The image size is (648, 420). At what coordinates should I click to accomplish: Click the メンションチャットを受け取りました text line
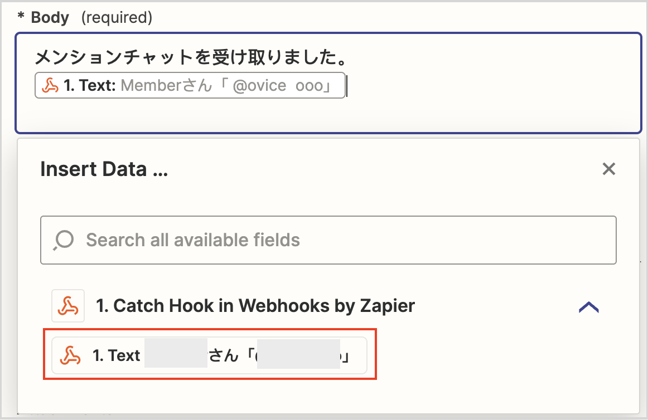coord(188,57)
